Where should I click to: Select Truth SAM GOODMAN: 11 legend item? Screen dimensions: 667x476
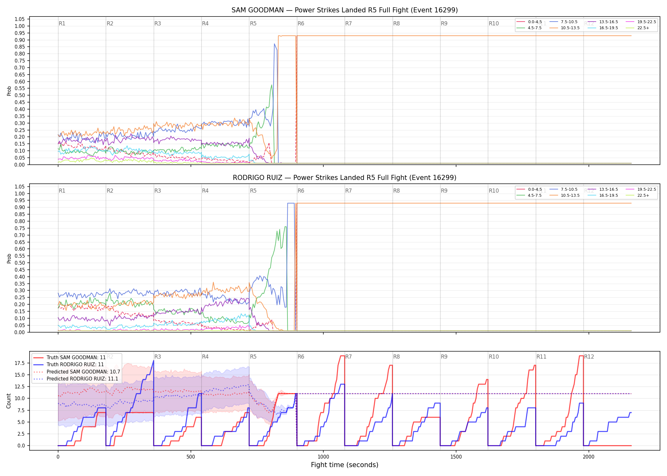(70, 357)
